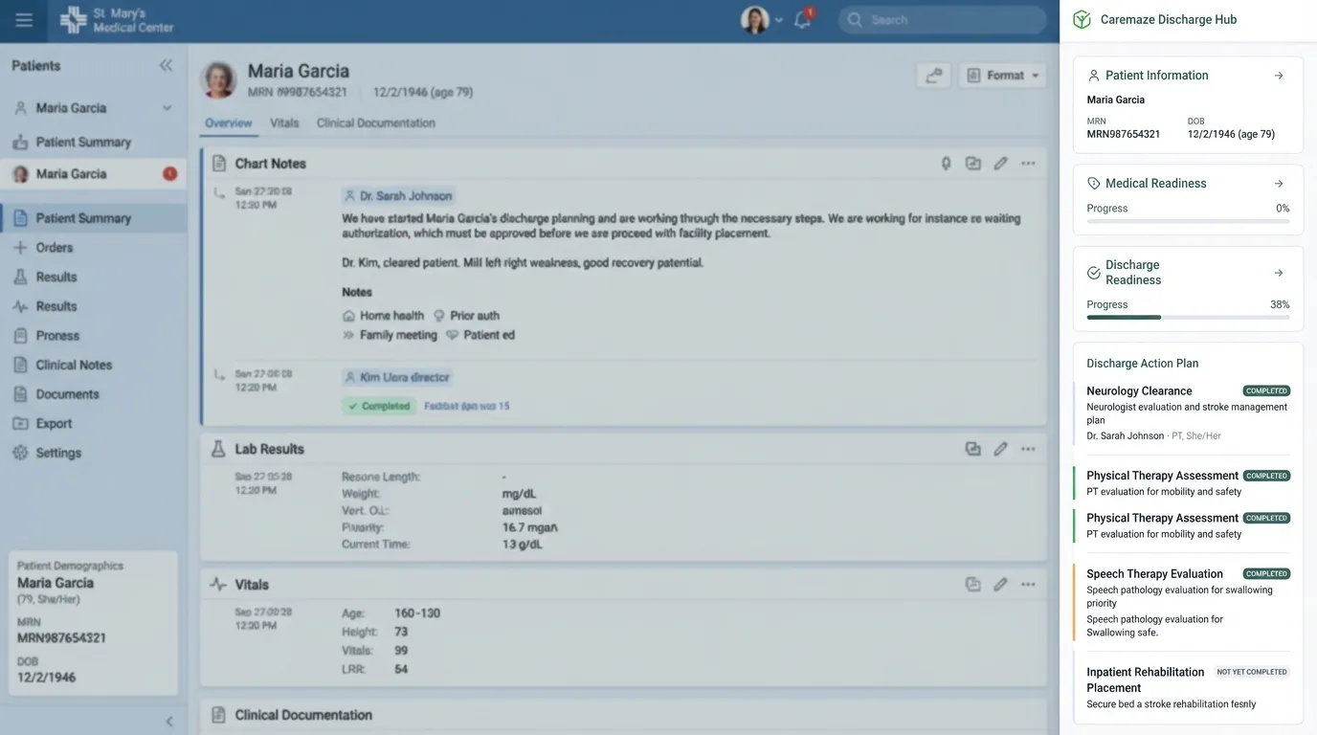Switch to the Vitals tab
The height and width of the screenshot is (735, 1317).
(x=284, y=122)
